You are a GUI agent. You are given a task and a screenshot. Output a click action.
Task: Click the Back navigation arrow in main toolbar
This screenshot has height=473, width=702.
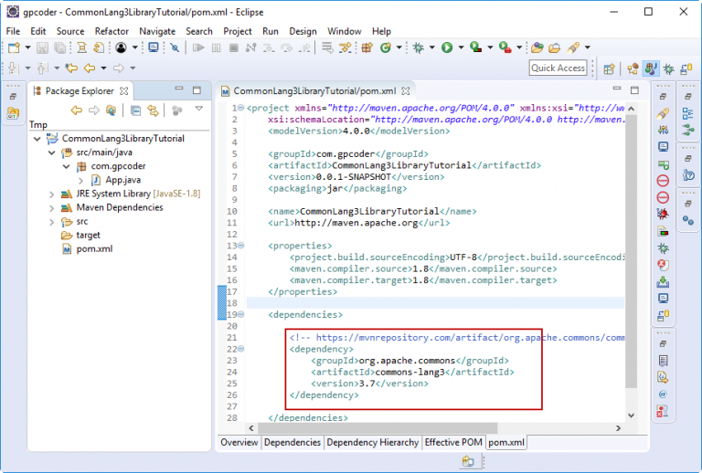click(x=90, y=68)
